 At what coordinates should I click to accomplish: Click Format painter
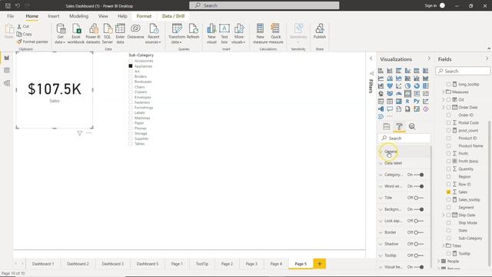click(32, 42)
